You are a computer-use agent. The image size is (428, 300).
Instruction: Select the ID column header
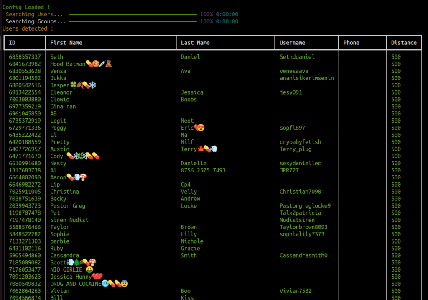[x=12, y=43]
